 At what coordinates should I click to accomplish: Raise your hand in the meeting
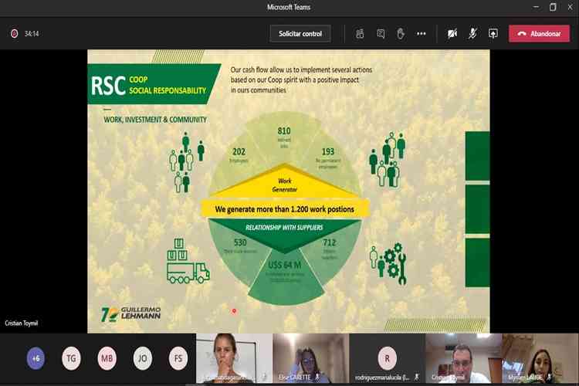pos(401,34)
